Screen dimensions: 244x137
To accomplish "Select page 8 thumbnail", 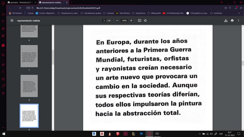I will point(29,86).
